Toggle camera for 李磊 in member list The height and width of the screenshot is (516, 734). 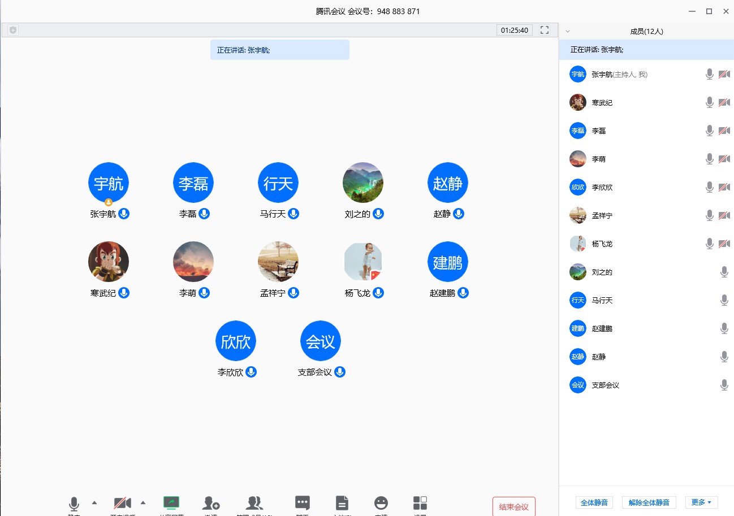(x=724, y=131)
